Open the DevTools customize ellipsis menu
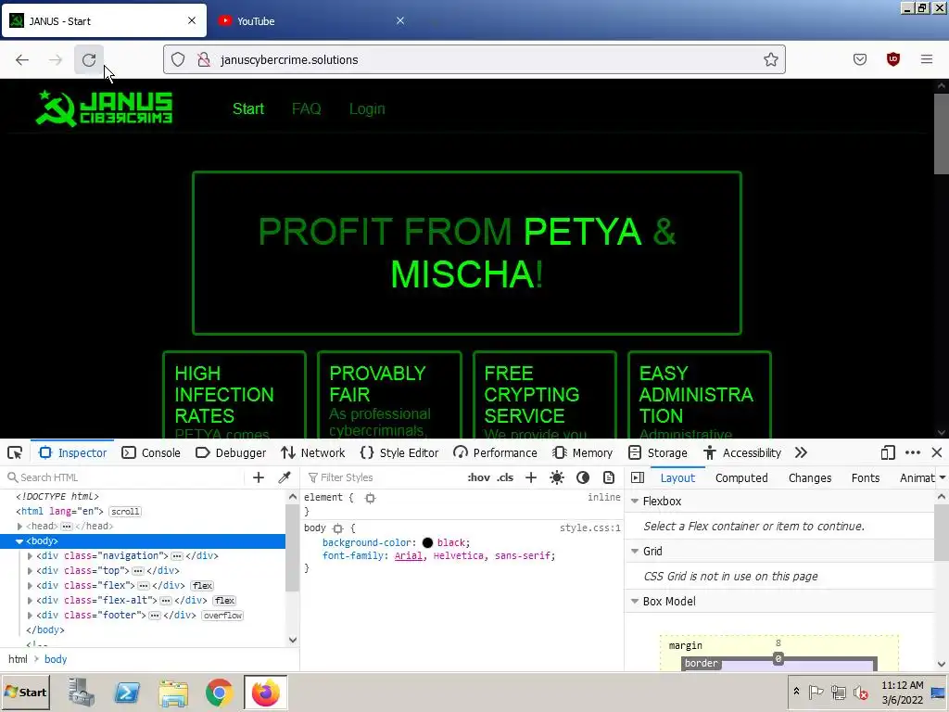 (913, 452)
